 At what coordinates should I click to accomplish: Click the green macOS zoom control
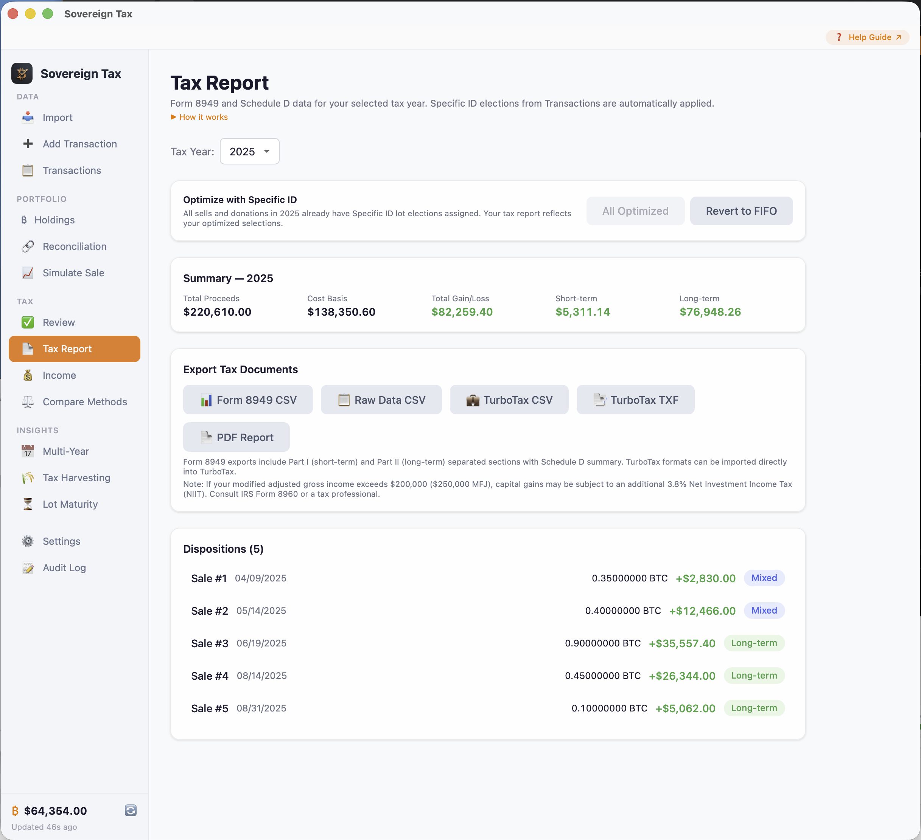(48, 14)
